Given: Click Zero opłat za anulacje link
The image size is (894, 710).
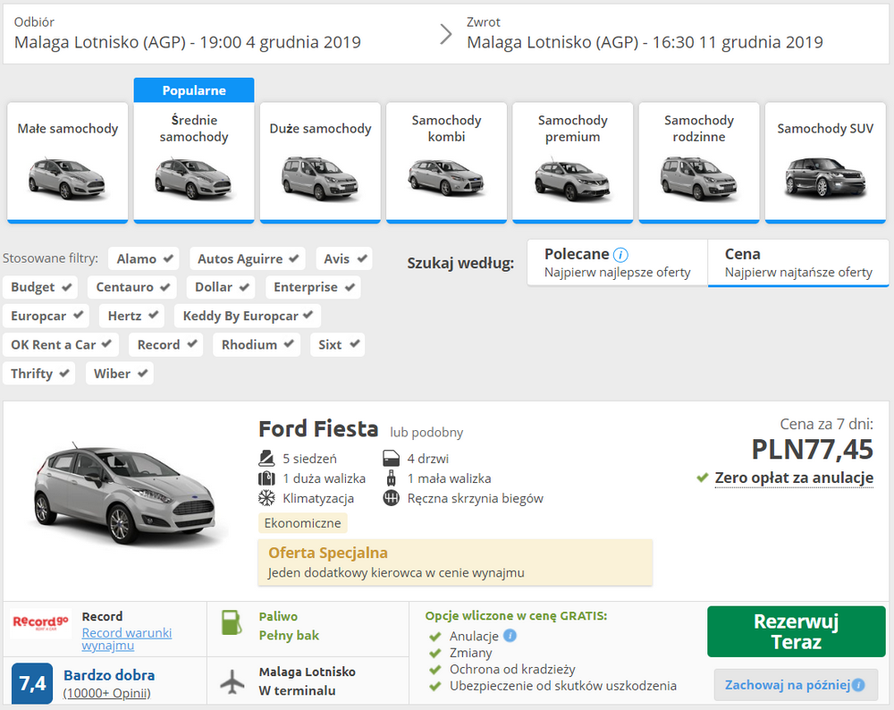Looking at the screenshot, I should click(794, 478).
